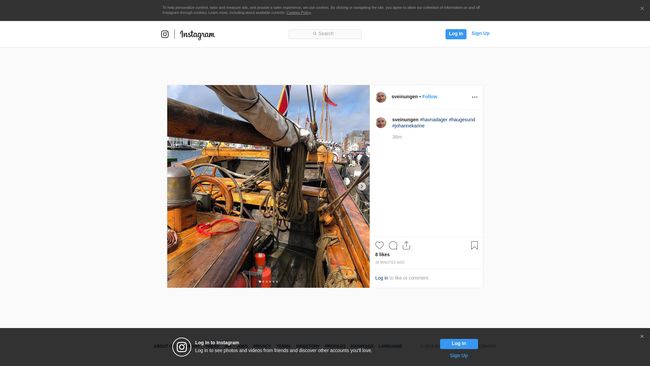Open the HASHTAGS footer menu item
Viewport: 650px width, 366px height.
362,346
